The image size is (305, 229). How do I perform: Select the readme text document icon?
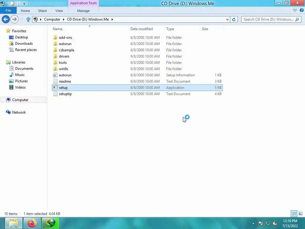[x=55, y=81]
